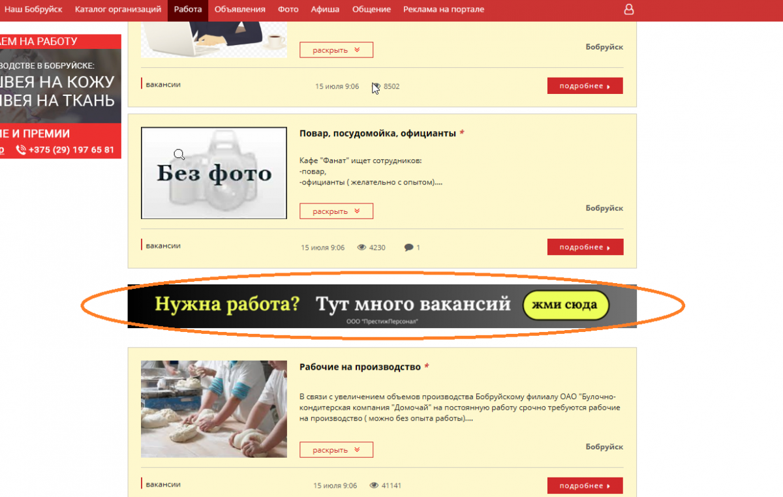The width and height of the screenshot is (783, 497).
Task: Open the bakery dough workers thumbnail
Action: [214, 409]
